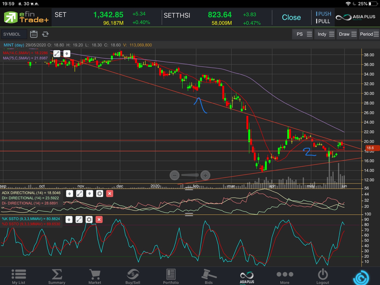380x285 pixels.
Task: Open ADX indicator settings gear
Action: [100, 194]
